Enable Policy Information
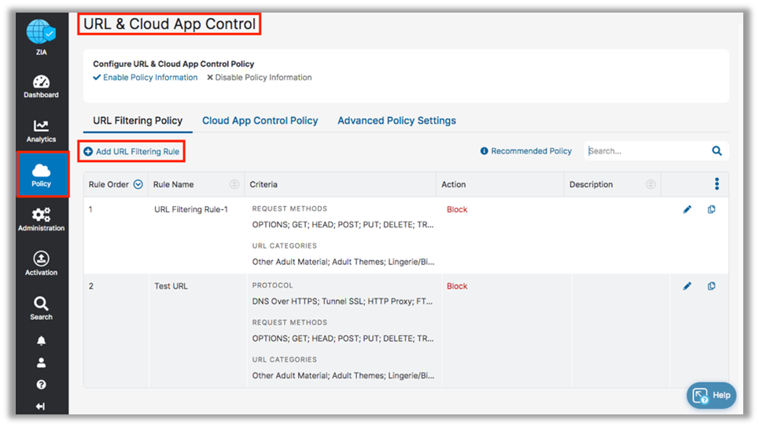 point(146,78)
